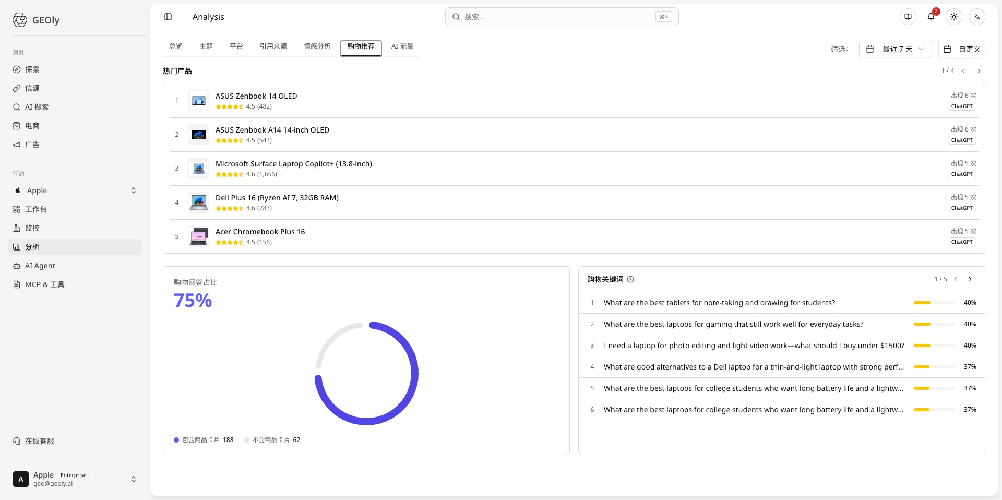
Task: Go to previous page of 热门产品
Action: click(963, 71)
